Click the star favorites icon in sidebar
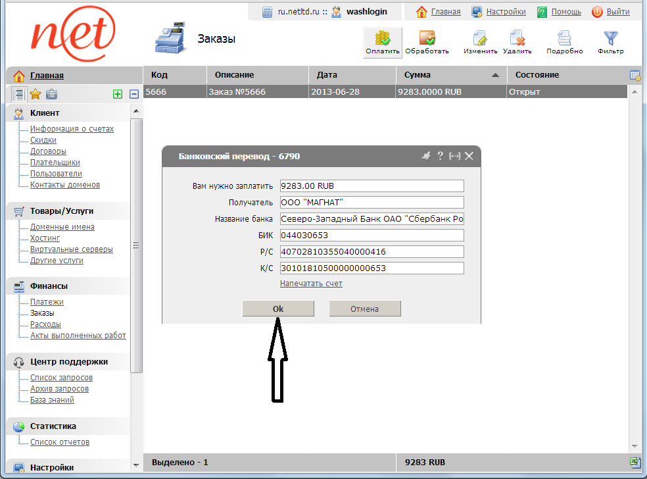Screen dimensions: 647x479 pos(36,94)
